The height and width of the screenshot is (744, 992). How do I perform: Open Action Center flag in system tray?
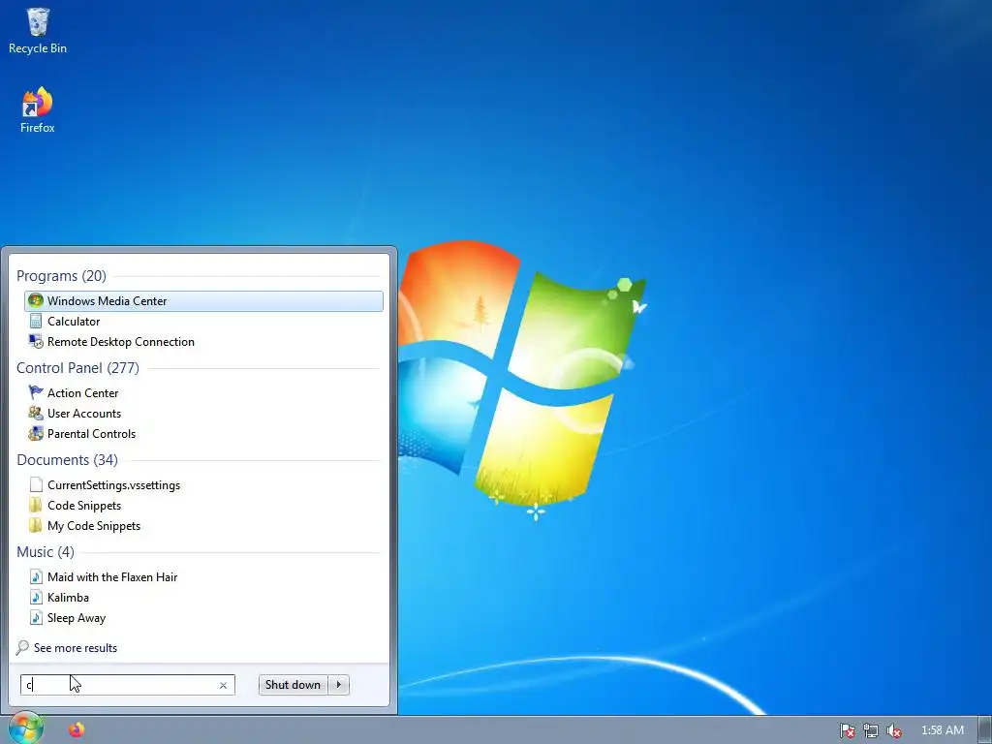847,730
